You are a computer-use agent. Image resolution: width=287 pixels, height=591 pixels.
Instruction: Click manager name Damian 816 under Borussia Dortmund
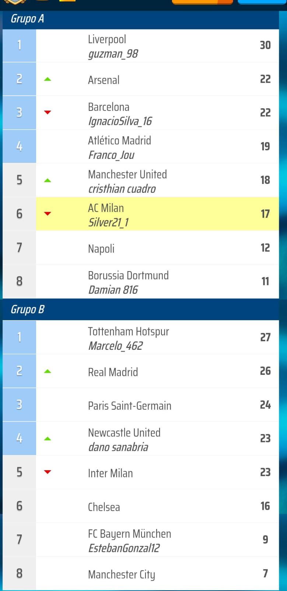click(113, 290)
